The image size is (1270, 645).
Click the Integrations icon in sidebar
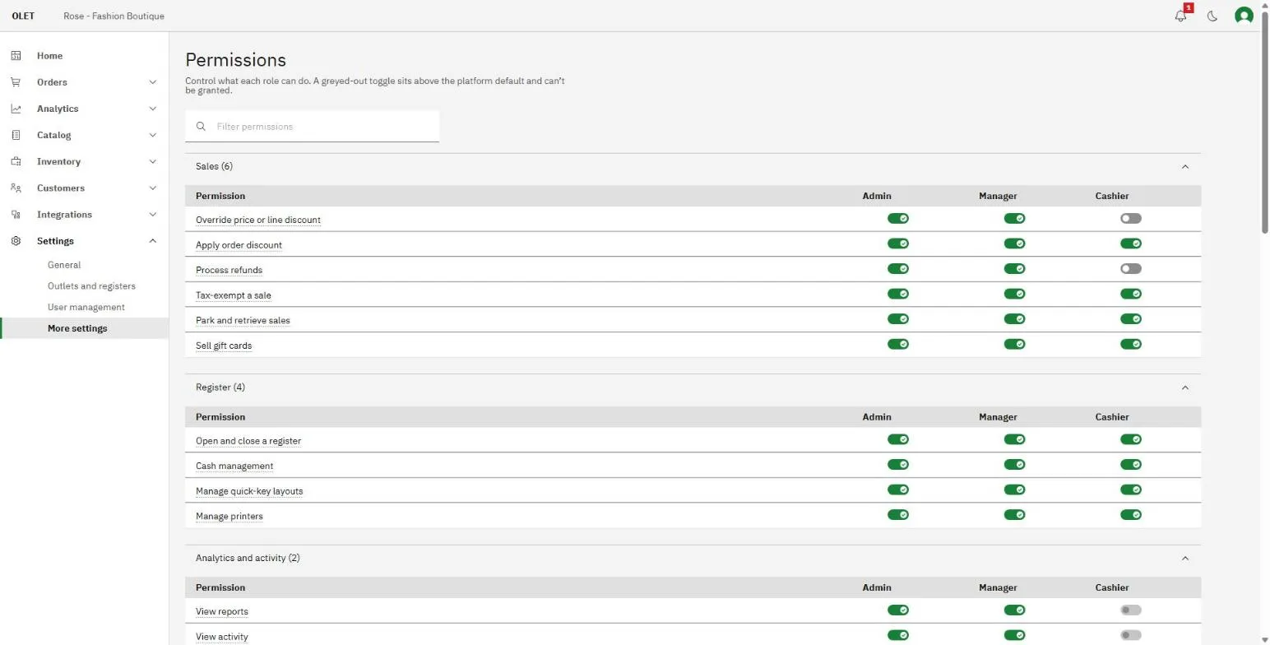pos(16,215)
